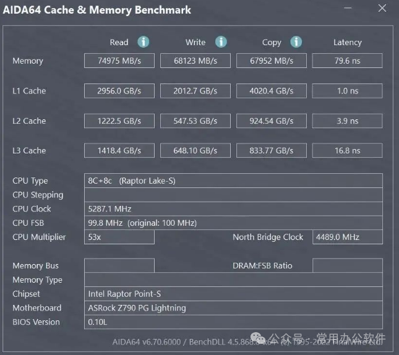Image resolution: width=399 pixels, height=355 pixels.
Task: Select the CPU Clock 5287.1 MHz field
Action: point(233,209)
